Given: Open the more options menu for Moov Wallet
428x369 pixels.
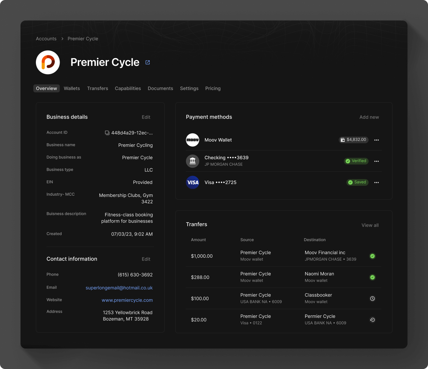Looking at the screenshot, I should [x=376, y=140].
